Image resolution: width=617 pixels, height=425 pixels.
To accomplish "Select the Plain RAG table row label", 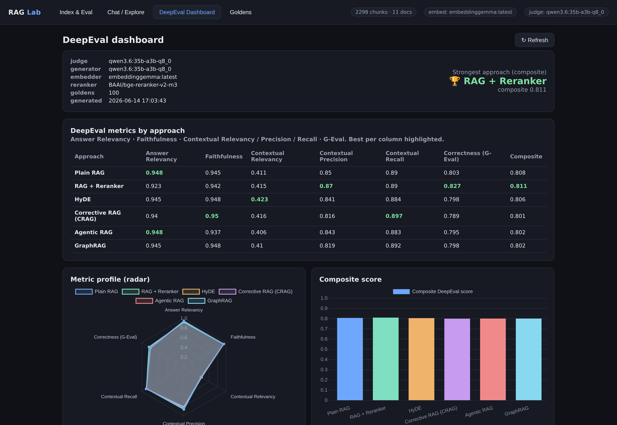I will (89, 173).
